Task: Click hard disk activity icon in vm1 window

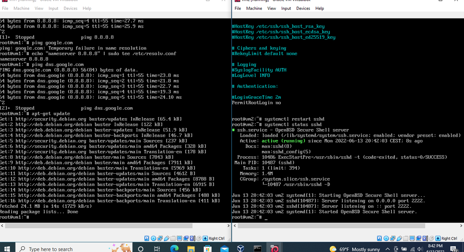Action: (146, 238)
